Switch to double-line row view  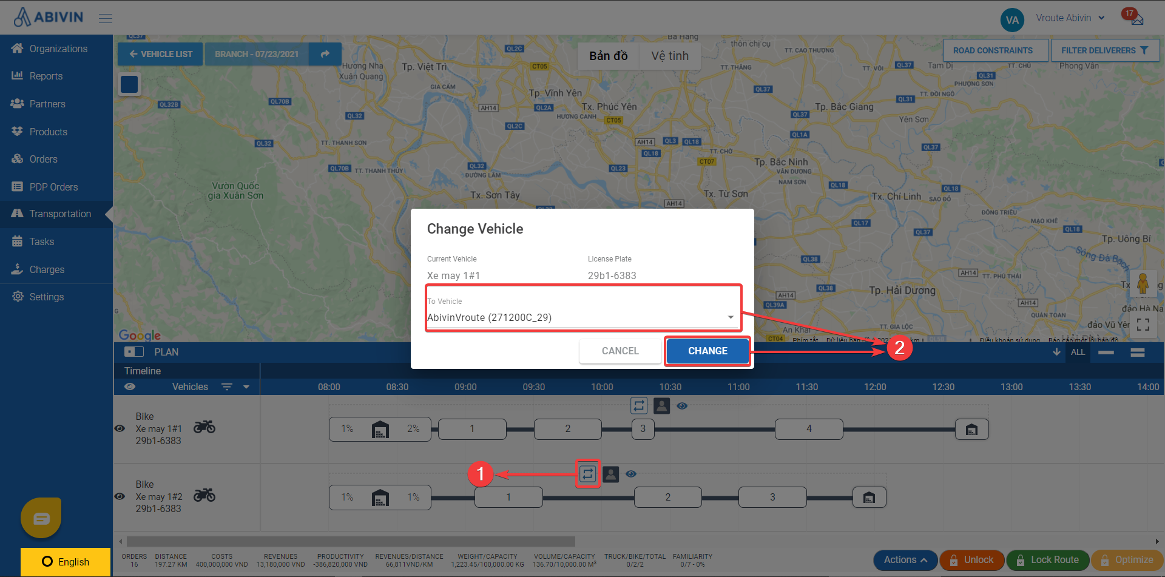tap(1138, 352)
